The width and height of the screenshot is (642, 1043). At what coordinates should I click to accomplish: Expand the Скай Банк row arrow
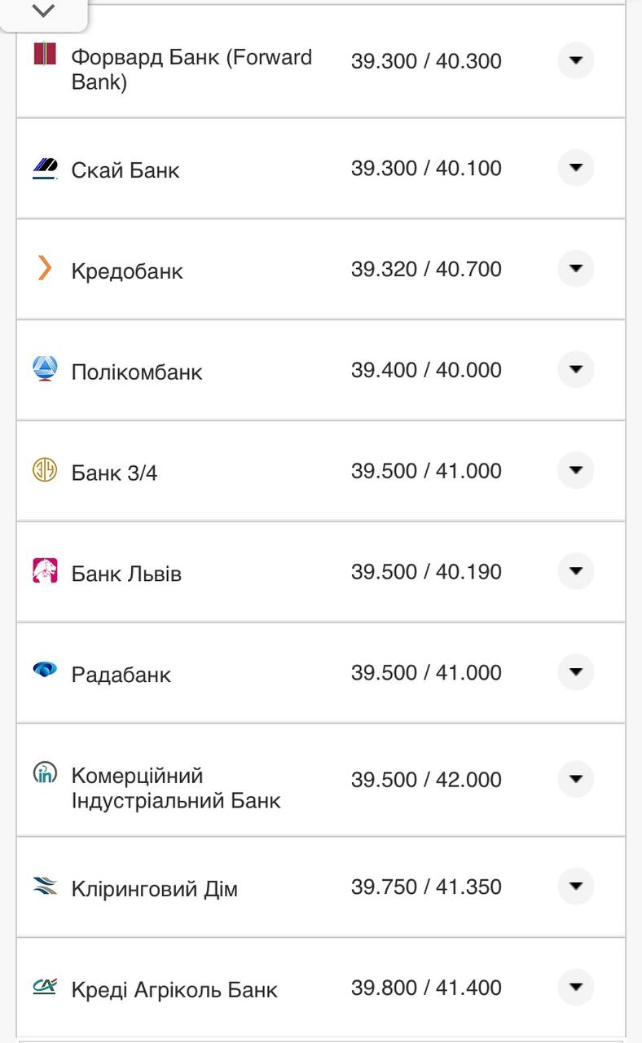pyautogui.click(x=576, y=168)
